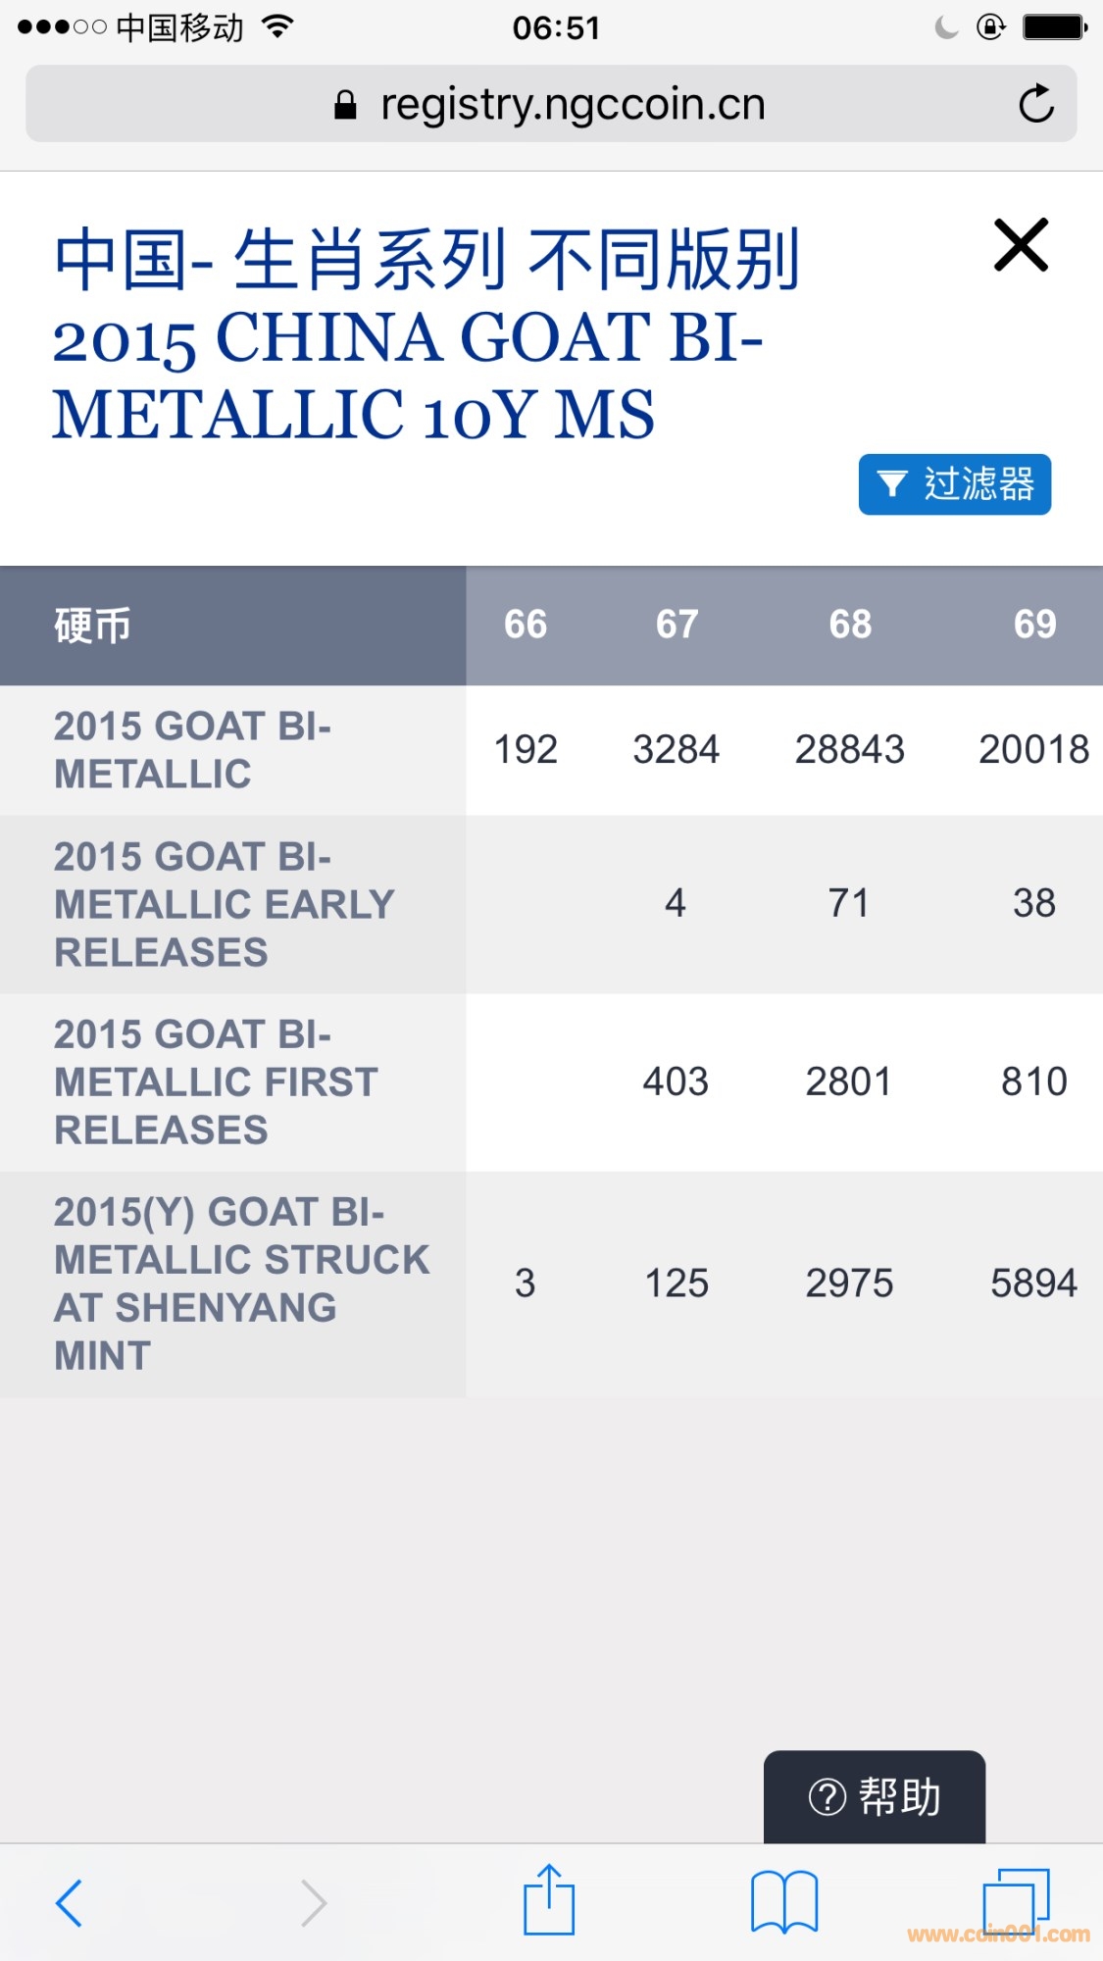Close the coin population popup

(1021, 244)
